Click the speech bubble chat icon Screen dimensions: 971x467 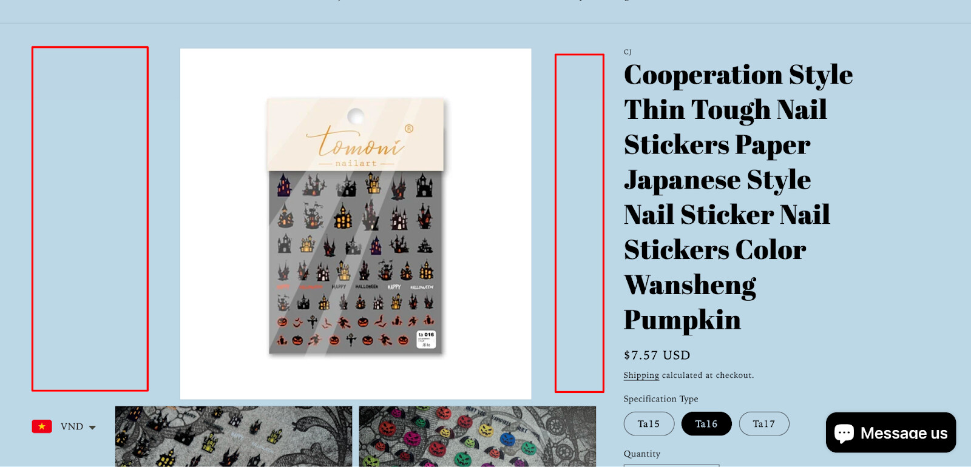click(844, 433)
